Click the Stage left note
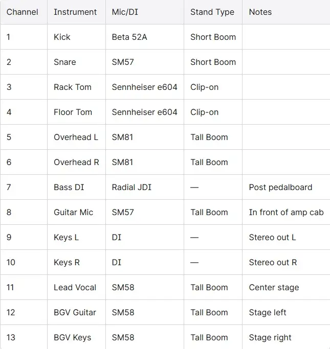The height and width of the screenshot is (349, 330). pos(268,312)
